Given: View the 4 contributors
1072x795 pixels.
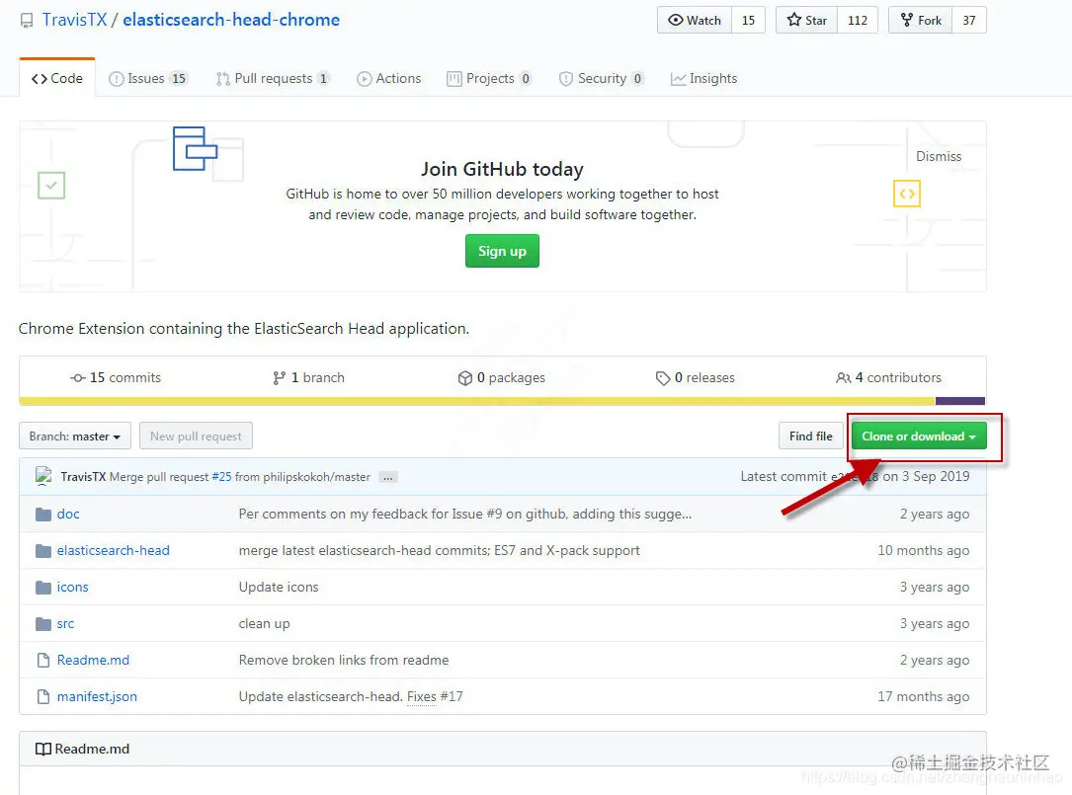Looking at the screenshot, I should [x=888, y=377].
